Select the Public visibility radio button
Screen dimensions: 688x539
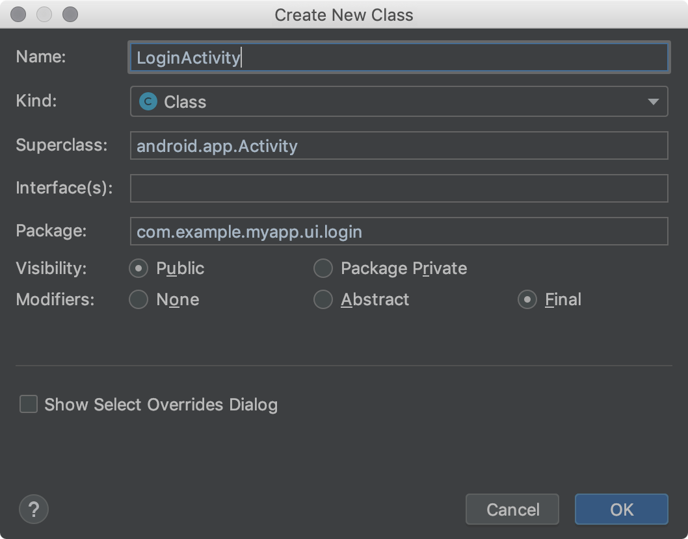point(138,268)
